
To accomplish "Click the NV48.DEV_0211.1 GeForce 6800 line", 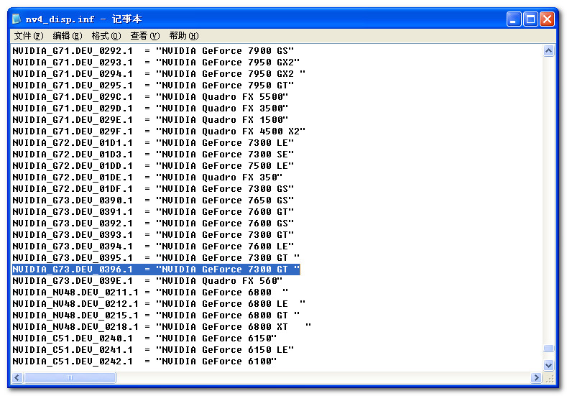I will pos(150,293).
